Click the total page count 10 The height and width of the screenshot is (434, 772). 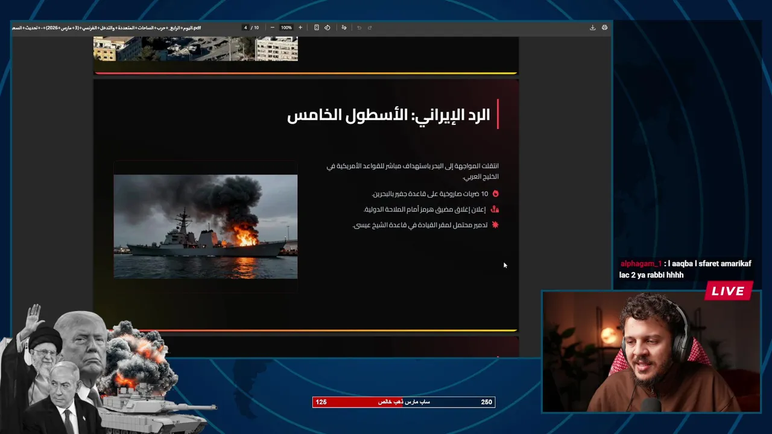pos(256,28)
